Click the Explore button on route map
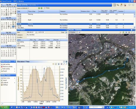The image size is (136, 109). click(x=73, y=32)
